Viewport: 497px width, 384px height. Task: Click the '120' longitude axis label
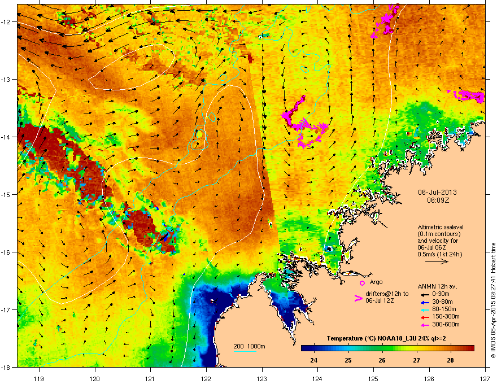(x=95, y=378)
